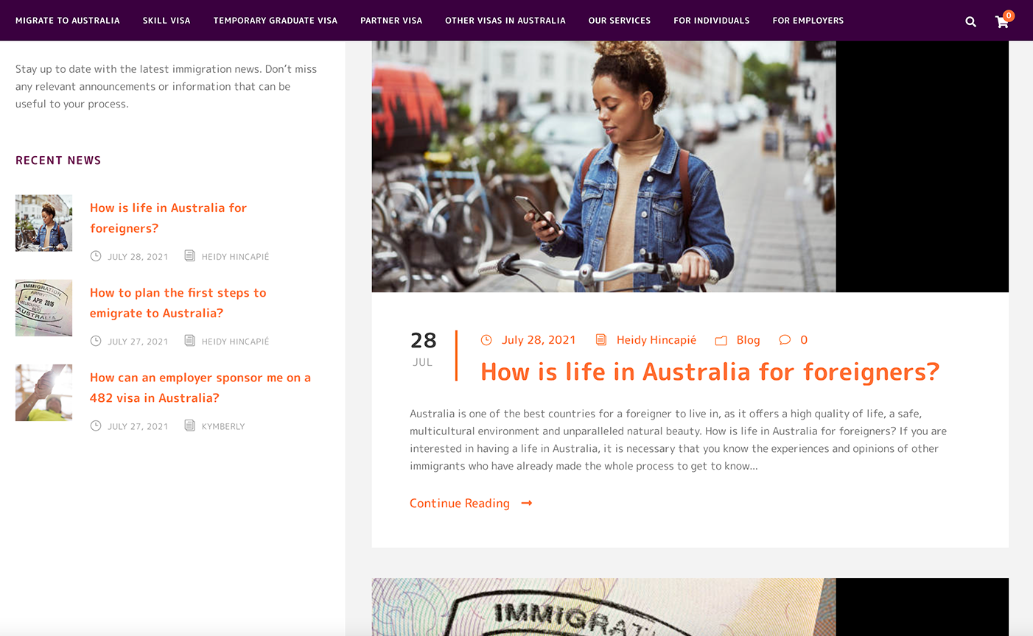Open sidebar article about employer sponsoring 482 visa
Screen dimensions: 1033x636
click(200, 387)
